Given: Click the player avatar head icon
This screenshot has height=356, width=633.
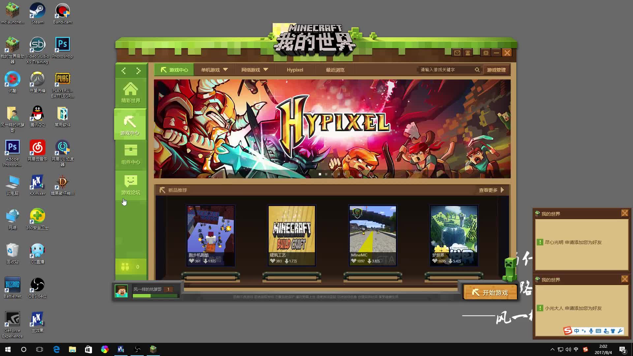Looking at the screenshot, I should [121, 291].
